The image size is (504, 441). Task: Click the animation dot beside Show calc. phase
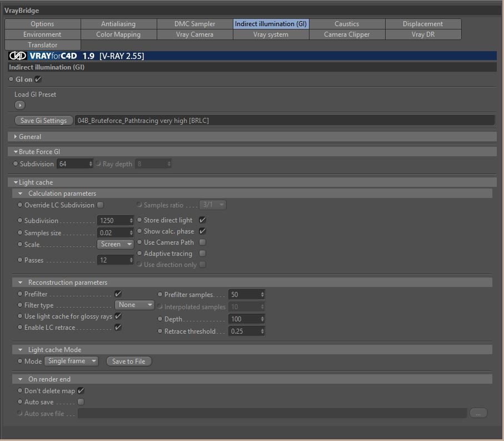coord(139,231)
